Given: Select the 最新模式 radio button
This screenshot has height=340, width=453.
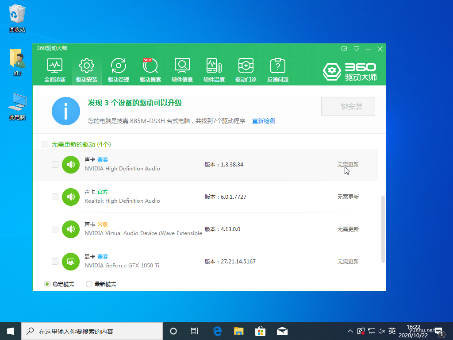Looking at the screenshot, I should coord(89,284).
